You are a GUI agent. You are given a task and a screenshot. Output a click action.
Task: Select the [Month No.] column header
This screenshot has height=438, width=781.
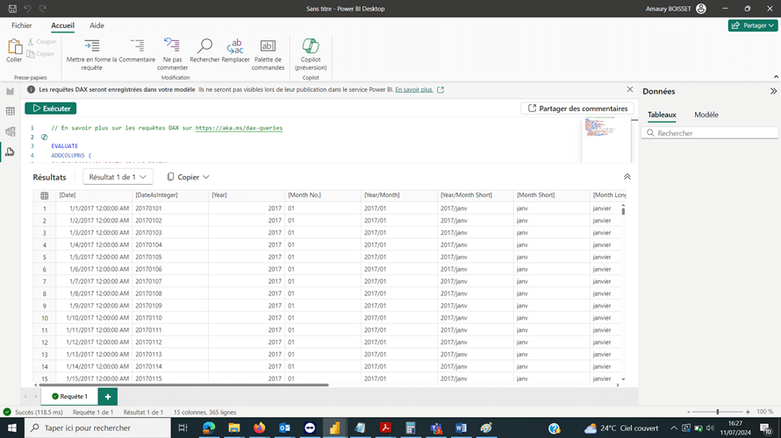pos(323,195)
